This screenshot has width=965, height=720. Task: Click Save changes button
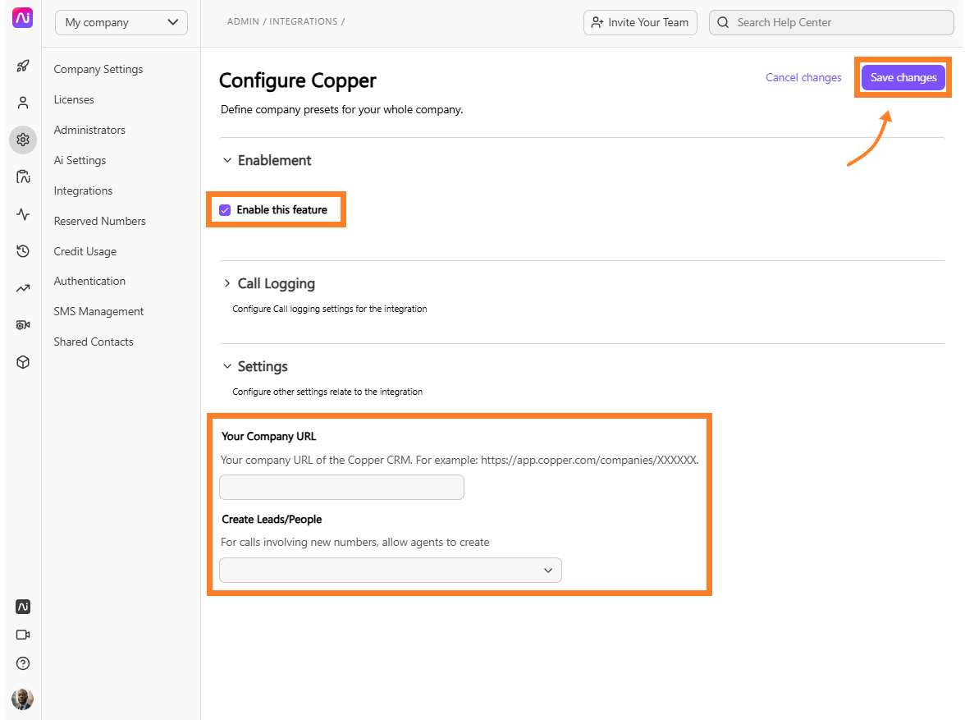903,78
